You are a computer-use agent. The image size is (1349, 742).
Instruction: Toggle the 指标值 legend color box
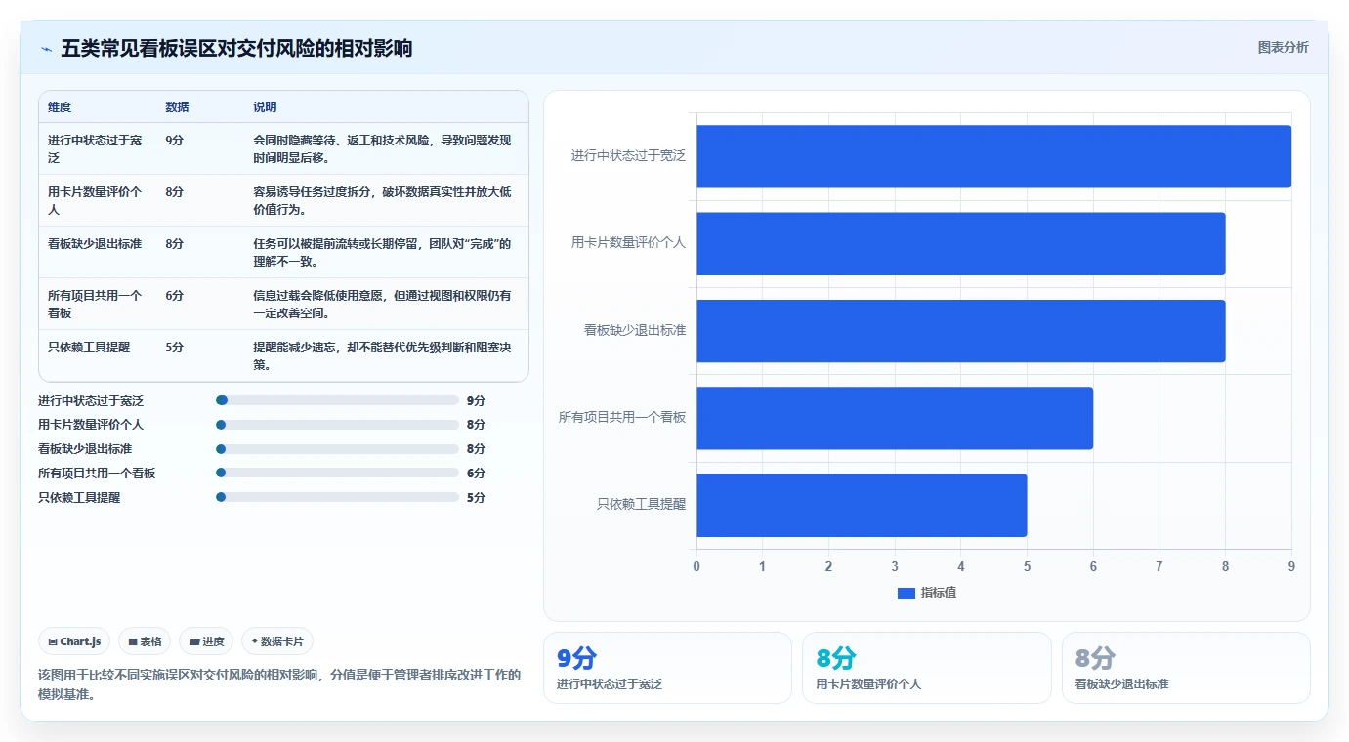point(906,593)
